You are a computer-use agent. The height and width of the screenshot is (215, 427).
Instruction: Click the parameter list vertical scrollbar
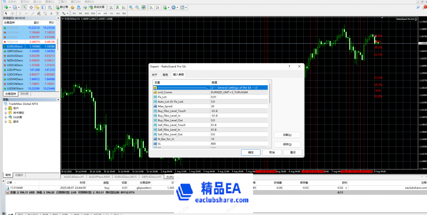[270, 119]
